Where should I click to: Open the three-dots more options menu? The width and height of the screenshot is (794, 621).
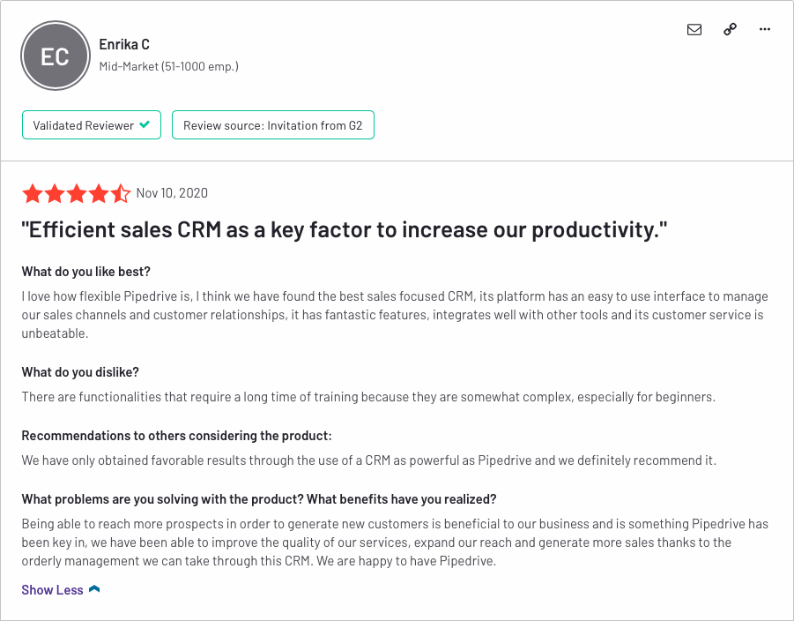coord(765,29)
